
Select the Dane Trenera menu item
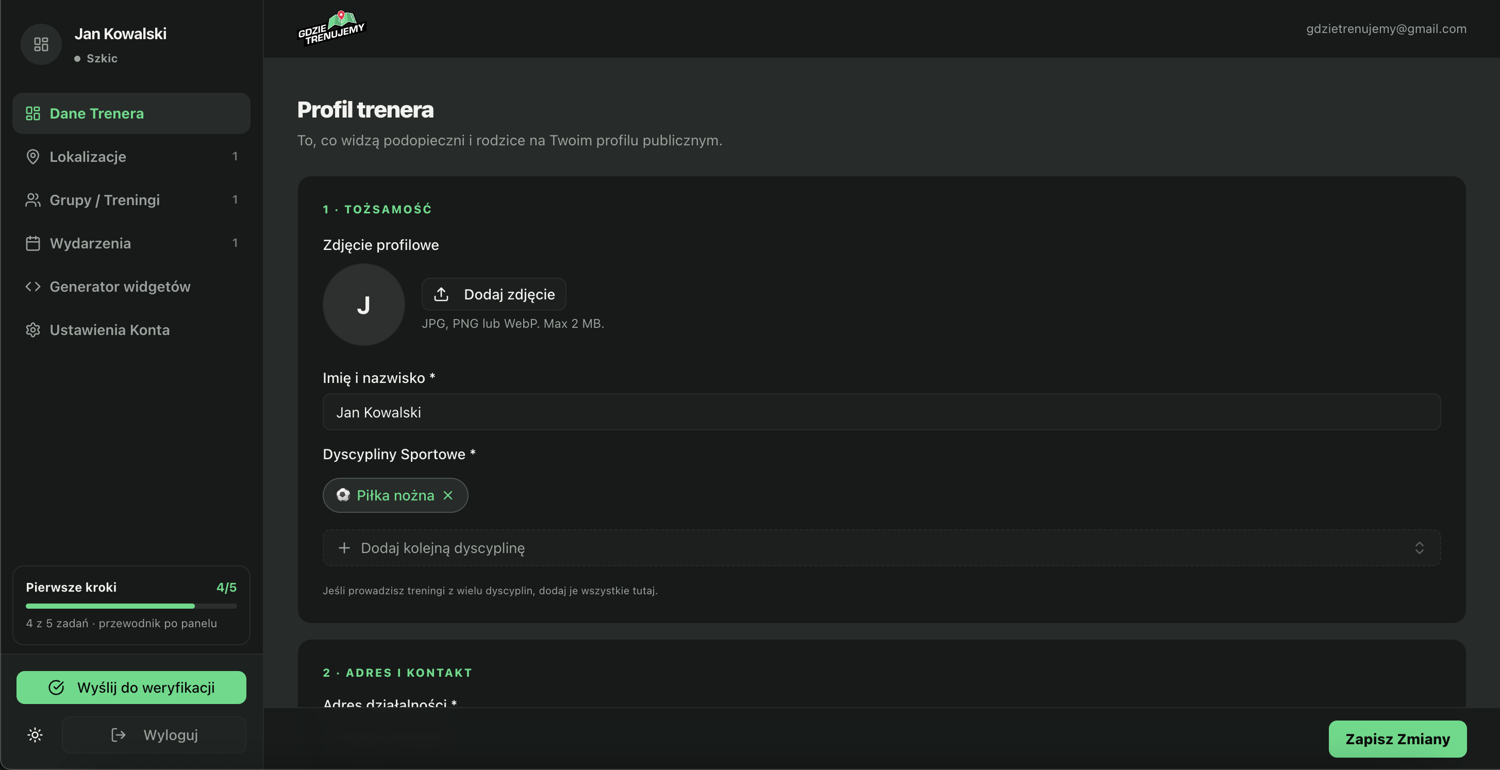click(131, 113)
